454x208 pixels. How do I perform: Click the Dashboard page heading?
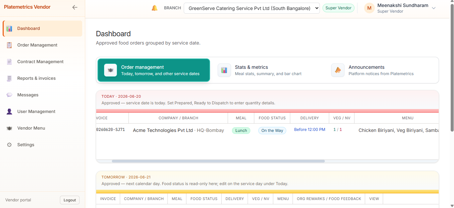click(x=113, y=34)
